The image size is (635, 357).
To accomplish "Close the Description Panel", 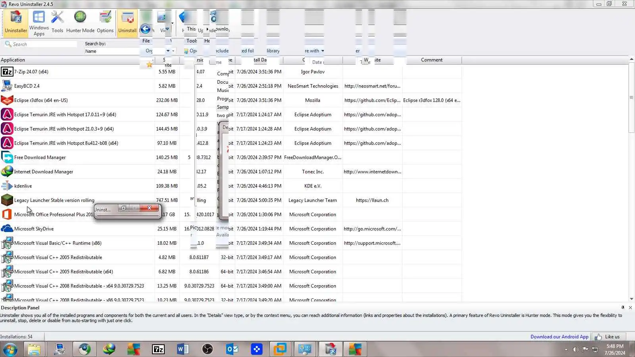I will [x=630, y=307].
